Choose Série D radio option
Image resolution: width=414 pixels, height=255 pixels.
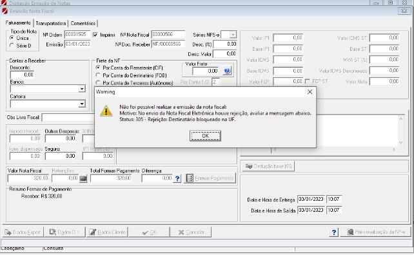point(12,46)
